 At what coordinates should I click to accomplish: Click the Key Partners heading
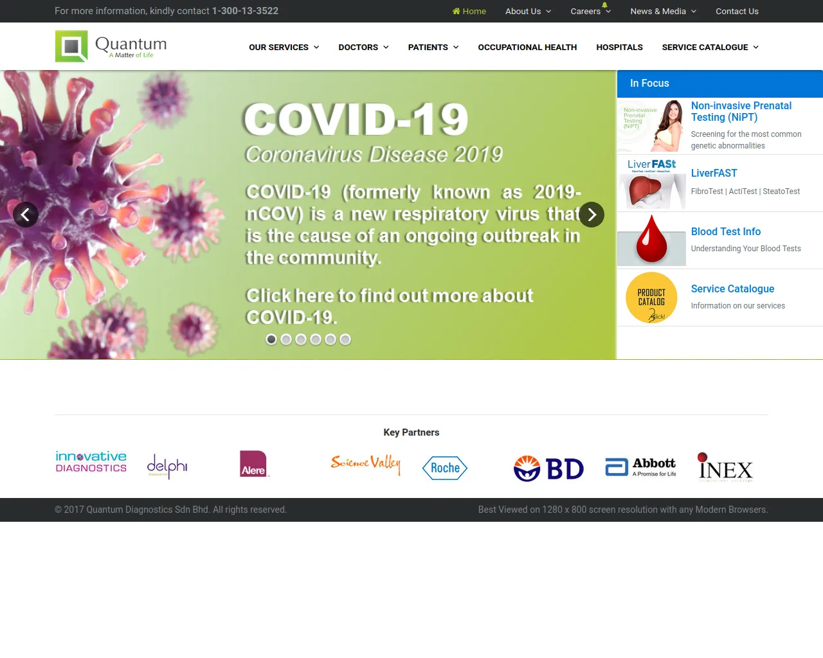click(x=411, y=432)
